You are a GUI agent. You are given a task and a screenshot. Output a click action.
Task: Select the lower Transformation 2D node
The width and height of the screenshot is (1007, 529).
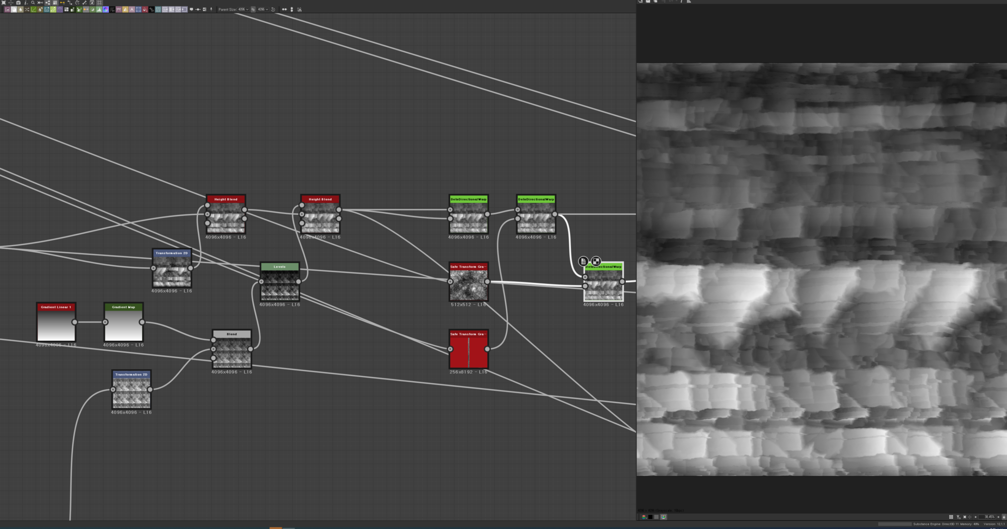(x=131, y=390)
